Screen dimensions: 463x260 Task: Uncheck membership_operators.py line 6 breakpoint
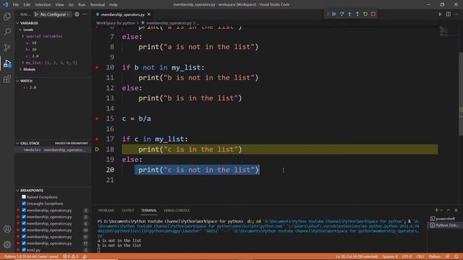(x=24, y=223)
